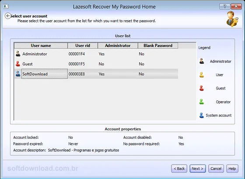The width and height of the screenshot is (245, 179).
Task: Click the user rid 000001F5
Action: click(77, 64)
